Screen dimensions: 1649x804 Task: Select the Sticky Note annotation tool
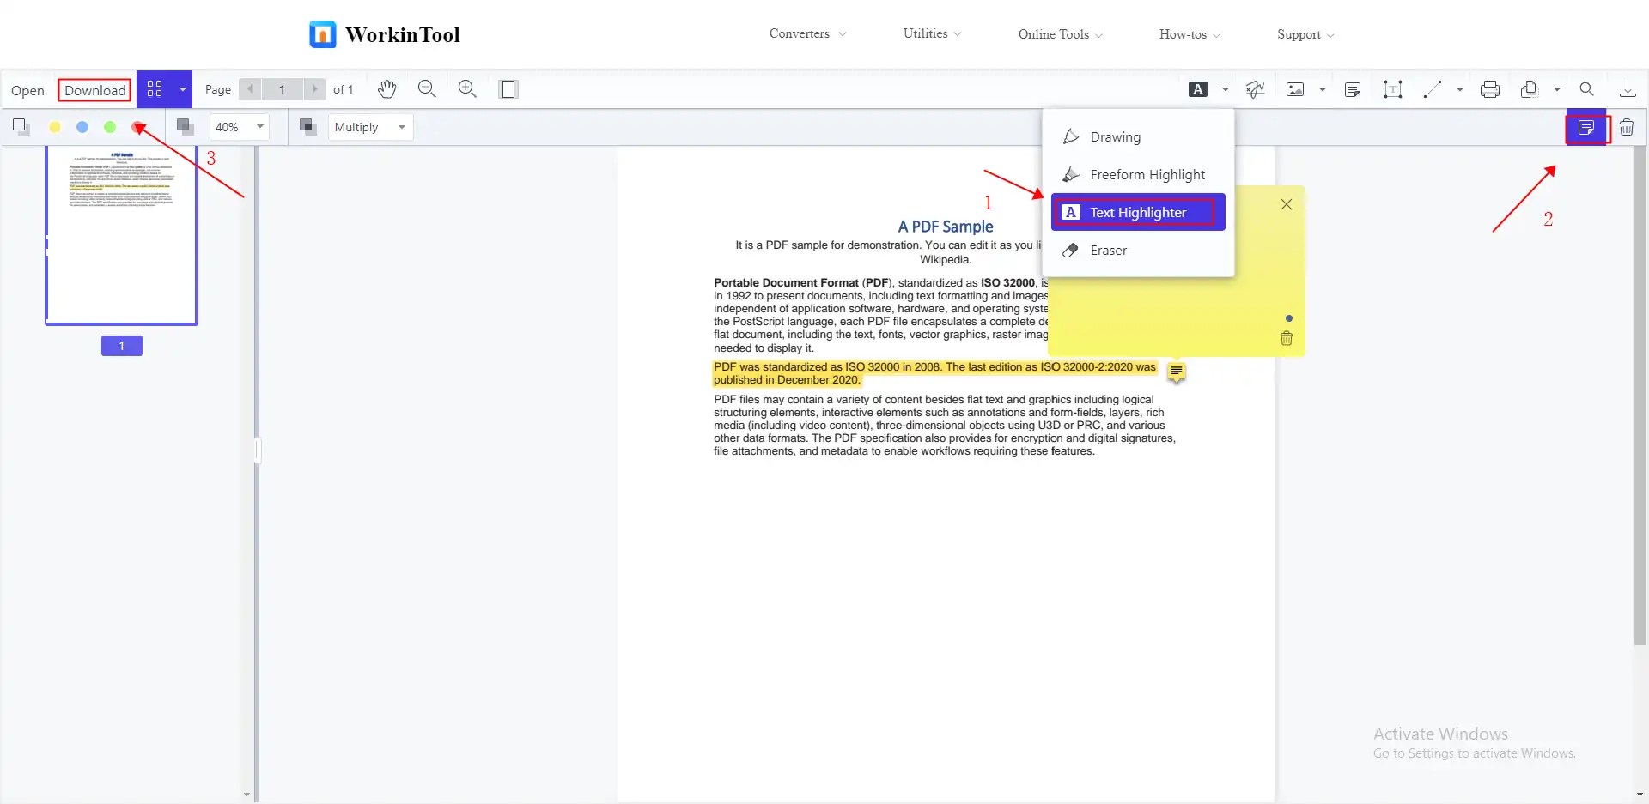(x=1353, y=88)
